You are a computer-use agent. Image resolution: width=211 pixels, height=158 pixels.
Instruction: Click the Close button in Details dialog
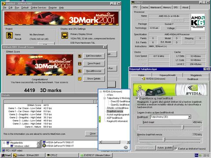92,133
